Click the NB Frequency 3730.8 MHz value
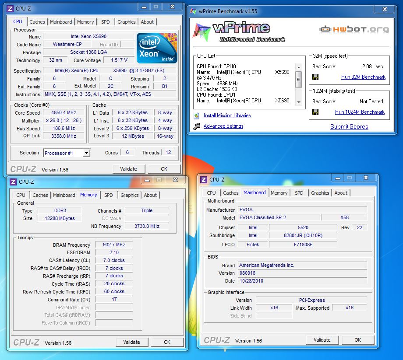The height and width of the screenshot is (360, 403). [147, 226]
